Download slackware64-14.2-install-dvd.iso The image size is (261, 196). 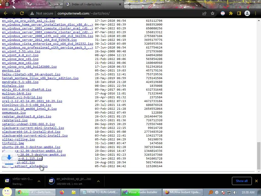(31, 132)
